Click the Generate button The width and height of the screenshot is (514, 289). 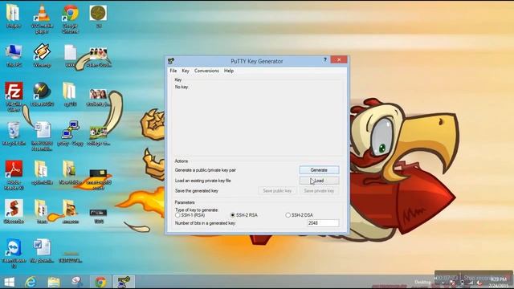click(x=319, y=170)
